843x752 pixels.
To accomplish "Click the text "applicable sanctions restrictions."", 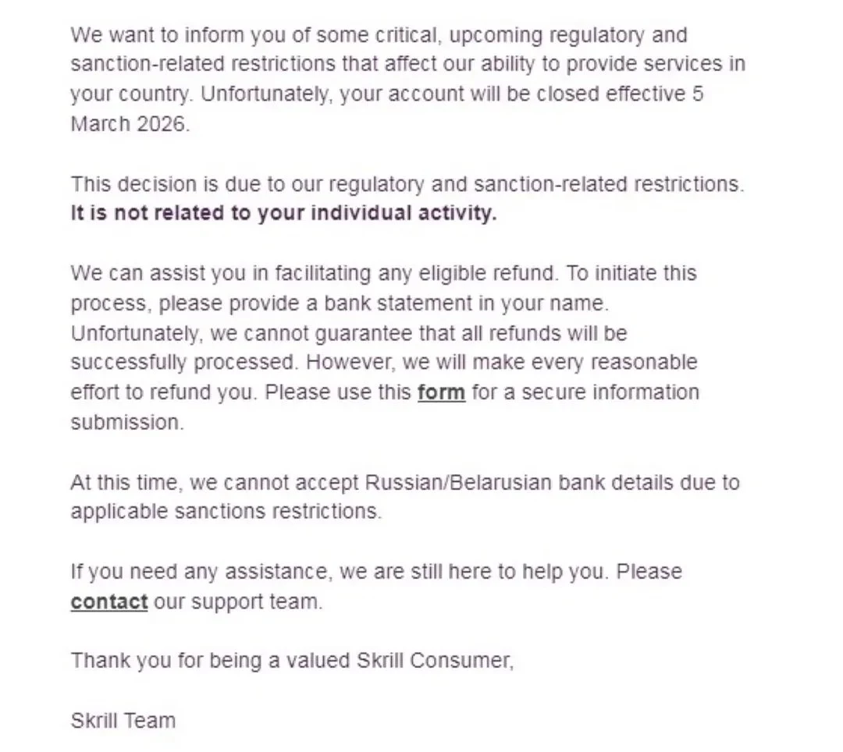I will coord(226,512).
